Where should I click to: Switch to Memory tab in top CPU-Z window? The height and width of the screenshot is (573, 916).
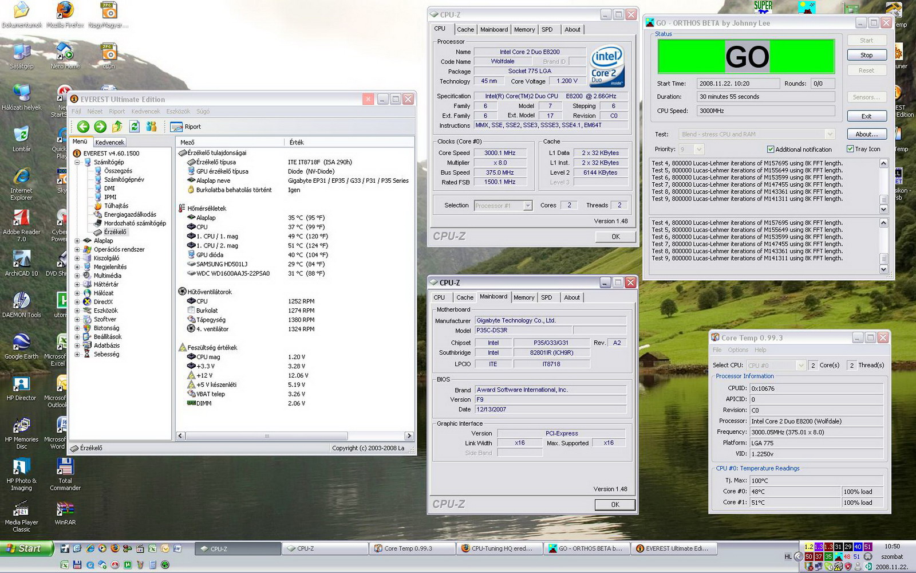(x=524, y=30)
